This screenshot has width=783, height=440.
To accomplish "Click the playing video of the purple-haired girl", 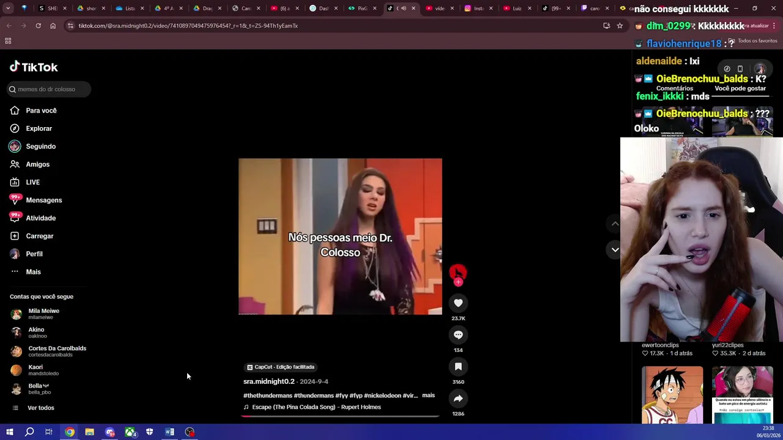I will [x=340, y=237].
